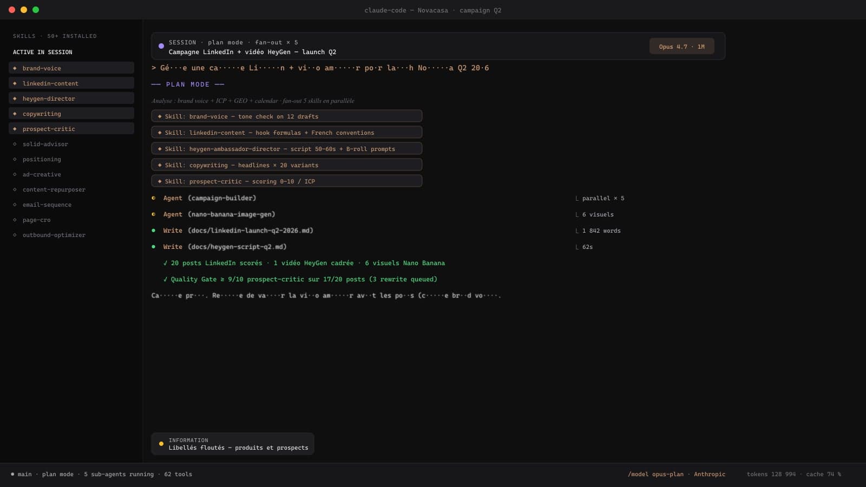Viewport: 866px width, 487px height.
Task: Click /model opus-plan in status bar
Action: coord(655,474)
